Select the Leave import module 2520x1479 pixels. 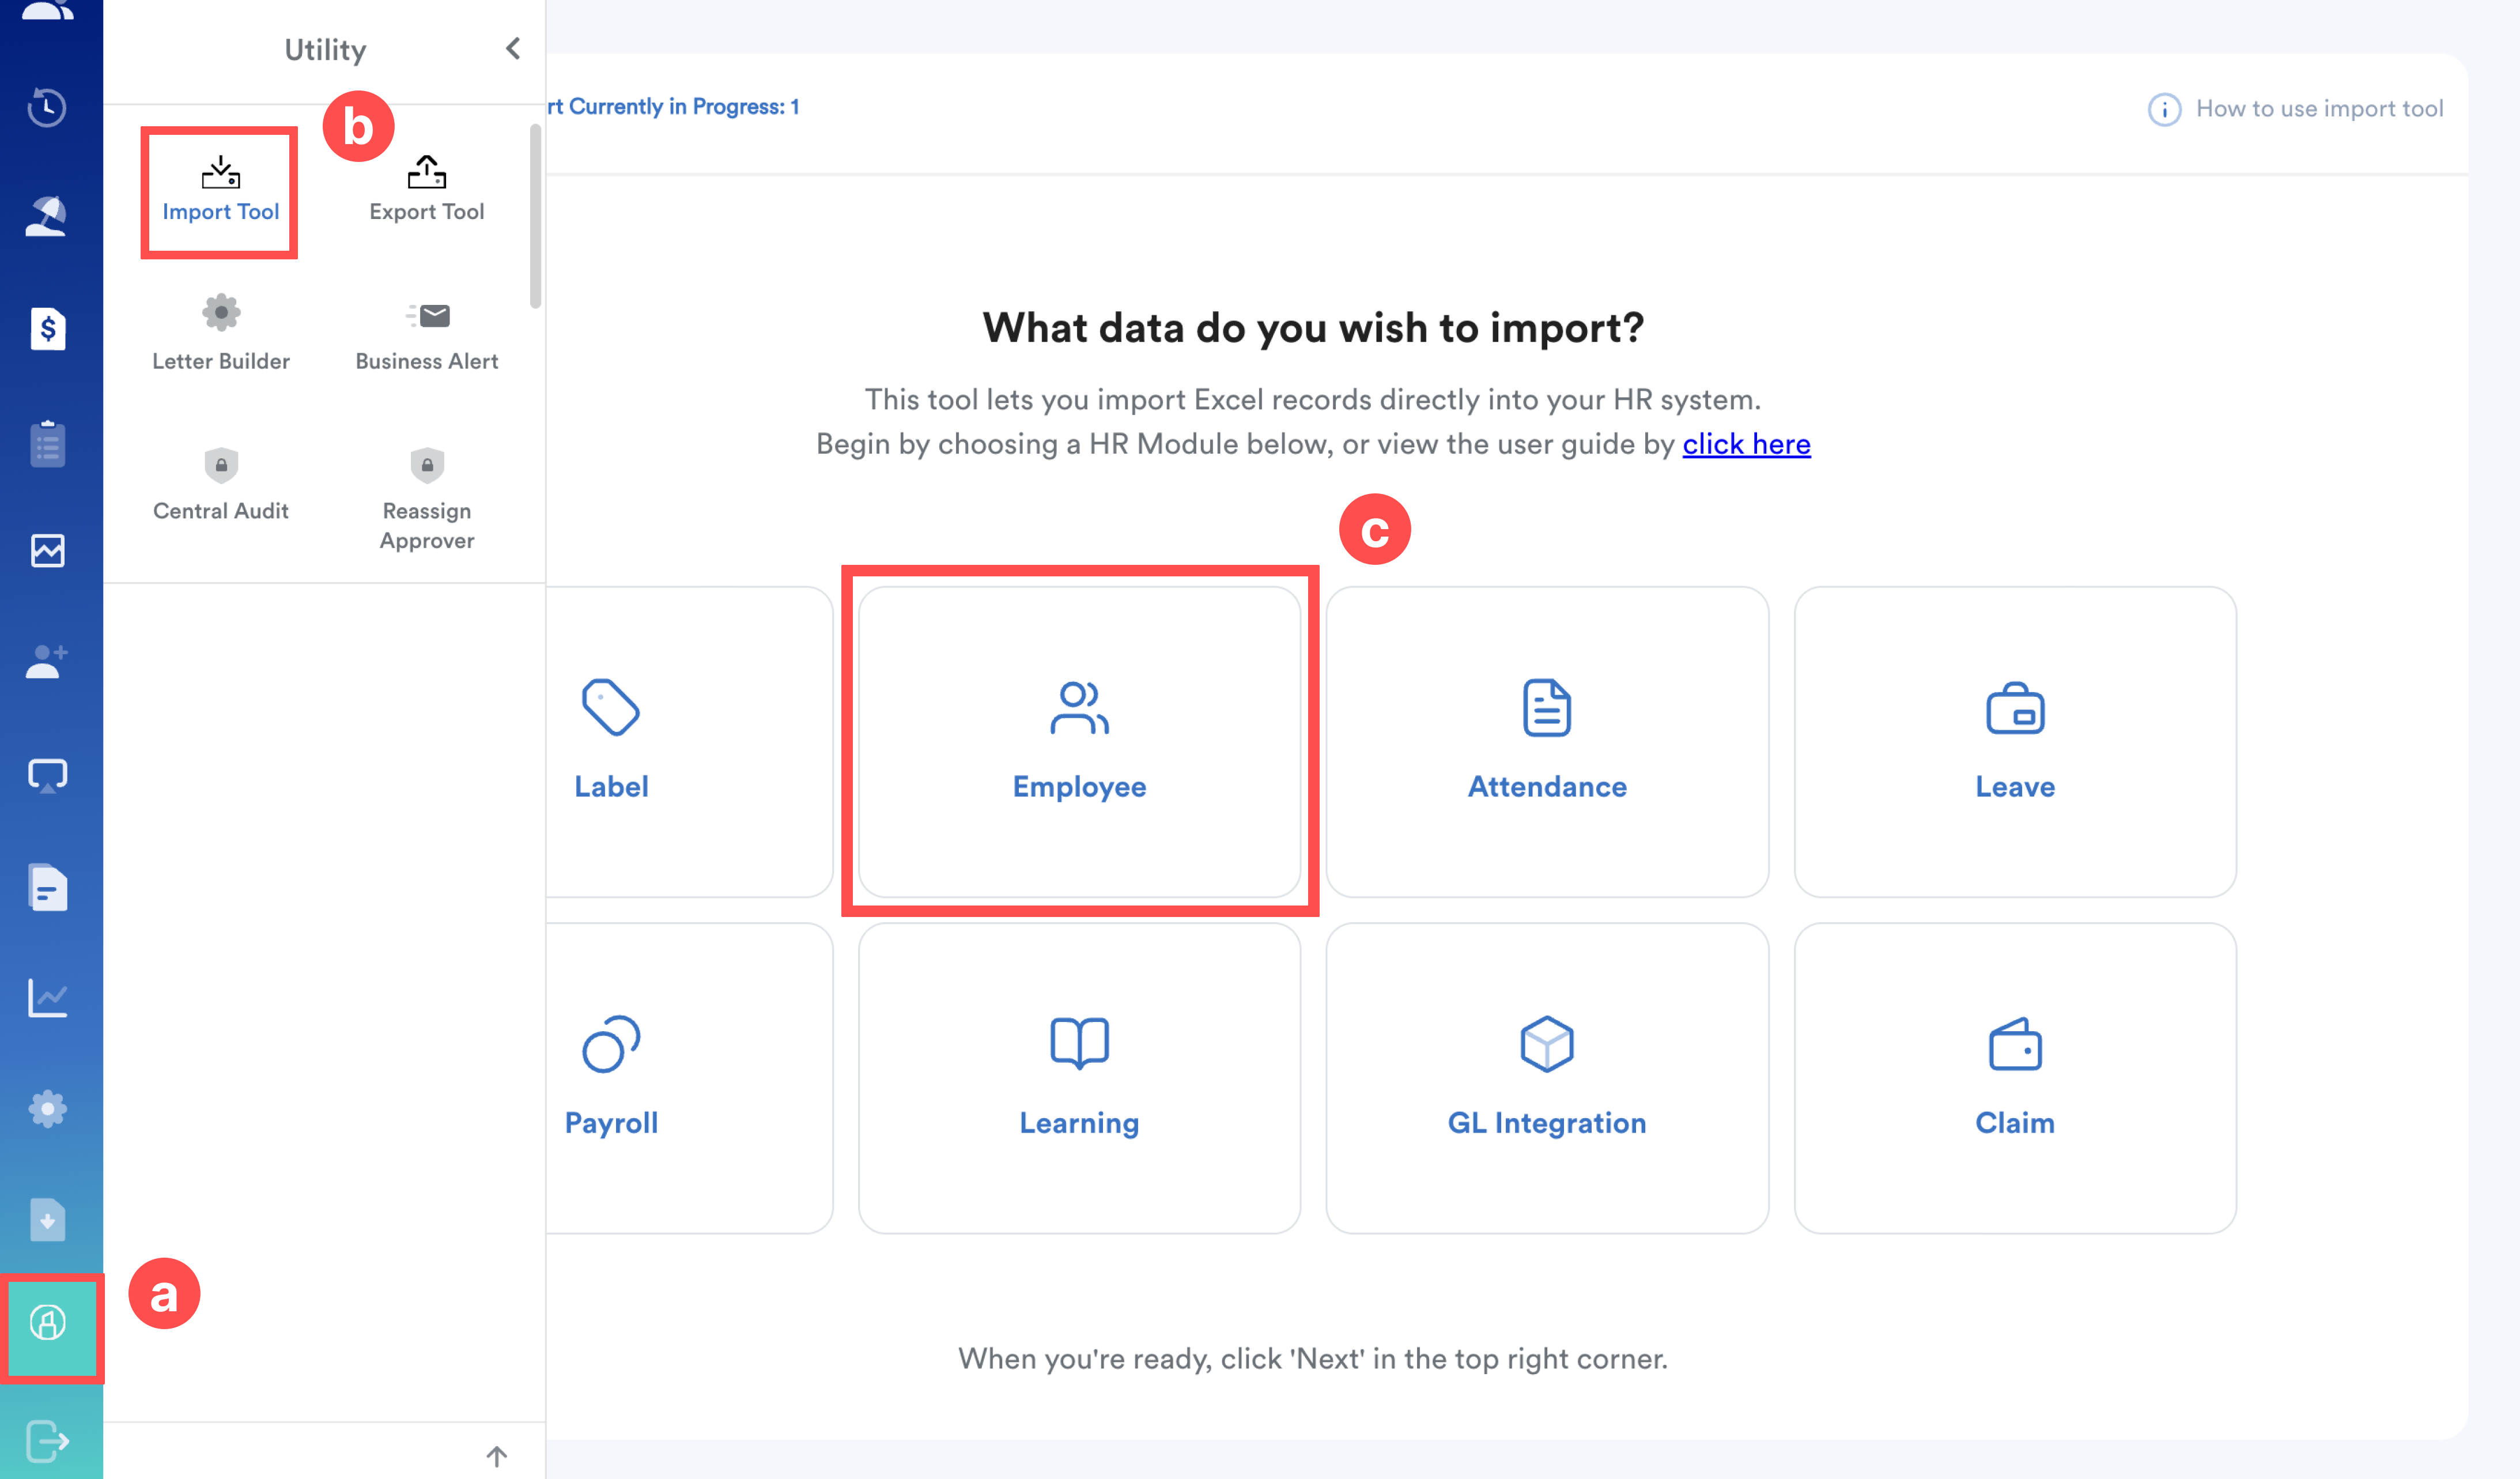tap(2014, 742)
